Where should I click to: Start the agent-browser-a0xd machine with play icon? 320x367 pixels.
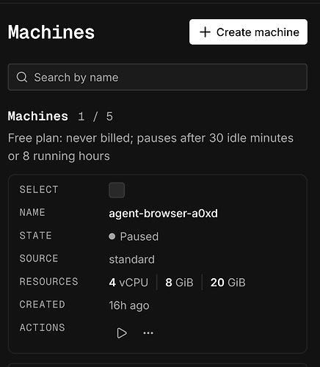[122, 333]
